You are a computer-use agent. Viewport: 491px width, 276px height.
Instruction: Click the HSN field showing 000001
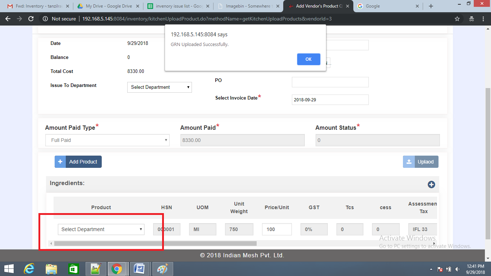[x=167, y=229]
